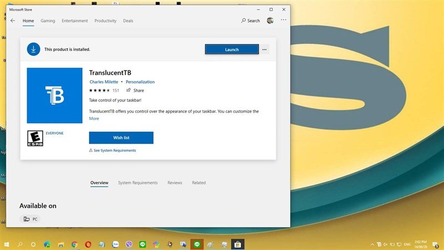
Task: Expand the description with More link
Action: (94, 118)
